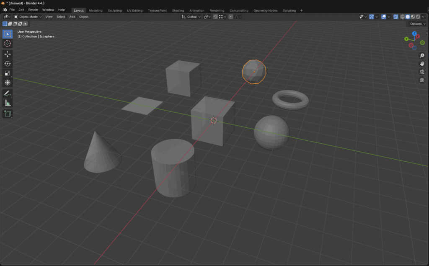Click the green Y axis gizmo
The width and height of the screenshot is (429, 266).
[406, 39]
